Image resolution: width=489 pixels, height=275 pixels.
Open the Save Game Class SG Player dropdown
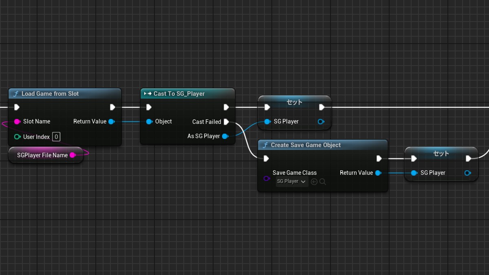pos(291,182)
